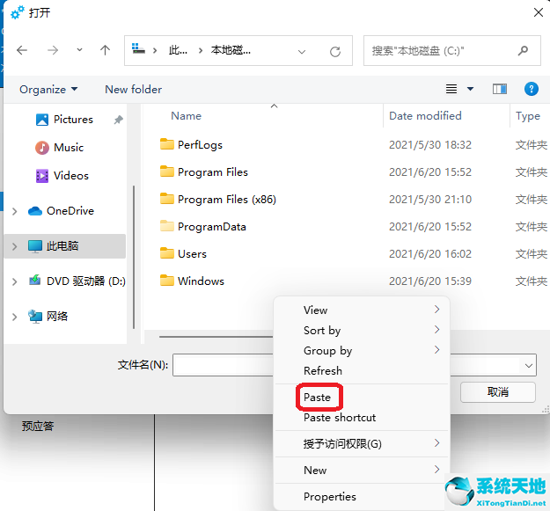Click the Users folder icon

coord(167,253)
